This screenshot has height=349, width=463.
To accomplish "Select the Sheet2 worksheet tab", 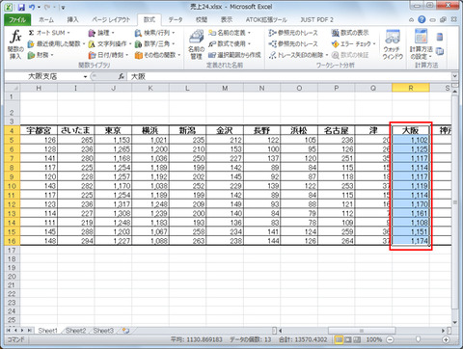I will point(75,331).
